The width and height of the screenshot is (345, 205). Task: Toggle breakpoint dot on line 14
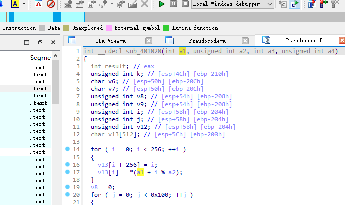pyautogui.click(x=68, y=150)
